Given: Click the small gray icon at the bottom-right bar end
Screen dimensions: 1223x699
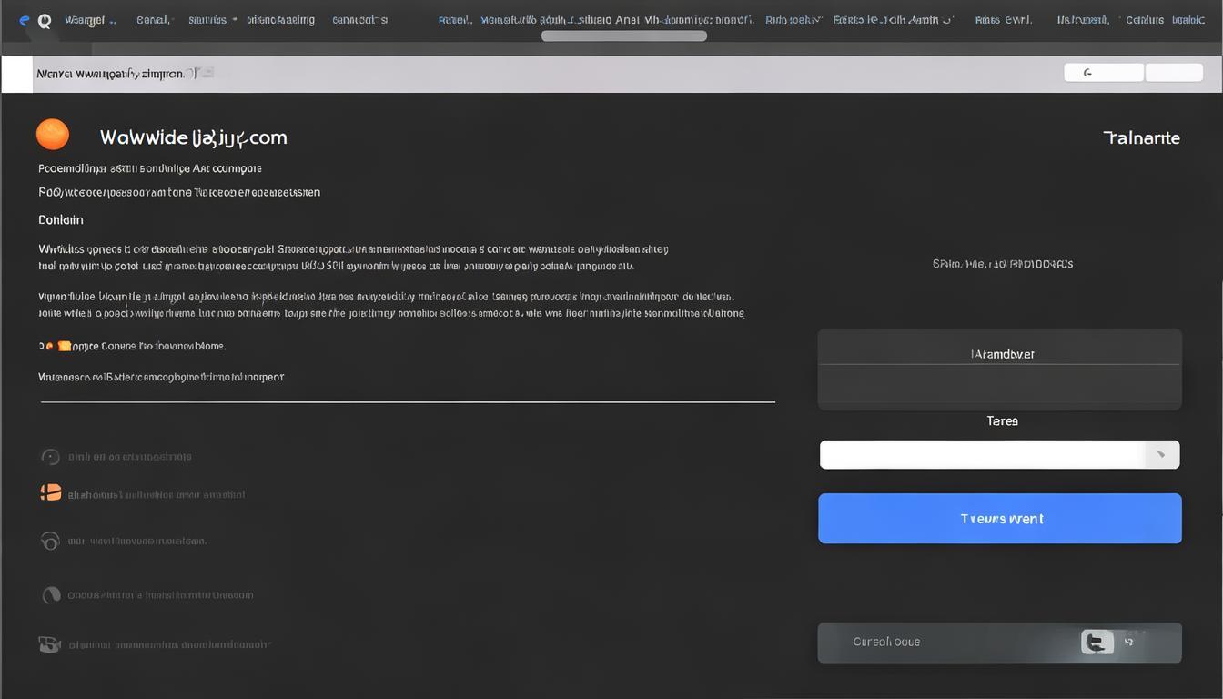Looking at the screenshot, I should [x=1129, y=643].
